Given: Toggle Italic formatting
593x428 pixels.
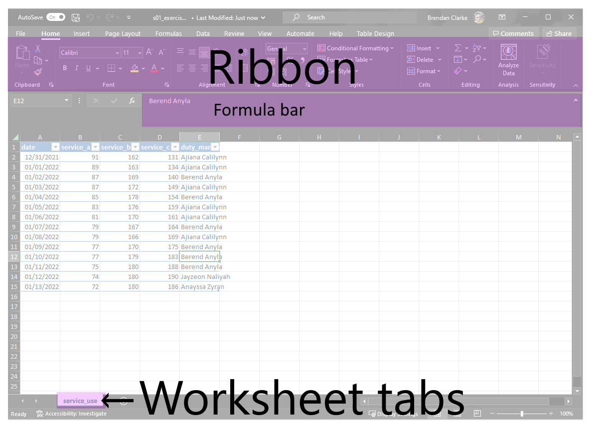Looking at the screenshot, I should pyautogui.click(x=76, y=68).
